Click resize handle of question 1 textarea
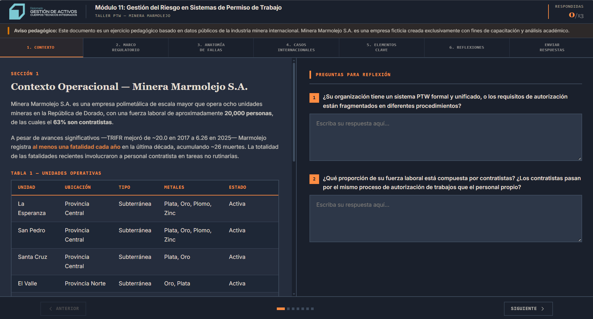 [x=580, y=159]
